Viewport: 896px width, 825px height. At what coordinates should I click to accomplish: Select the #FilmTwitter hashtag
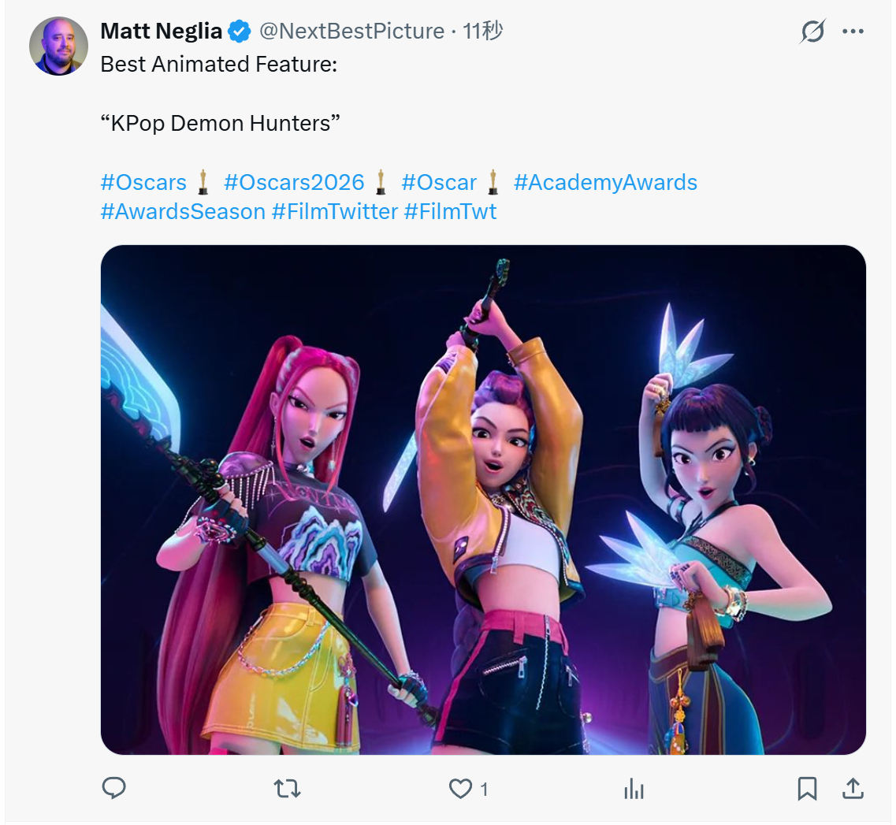coord(334,211)
